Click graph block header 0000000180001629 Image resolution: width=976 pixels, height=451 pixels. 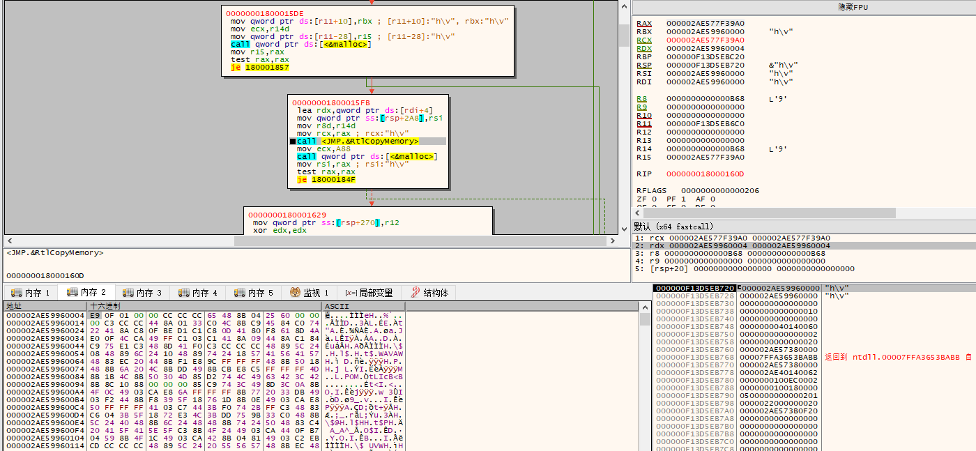click(x=287, y=215)
